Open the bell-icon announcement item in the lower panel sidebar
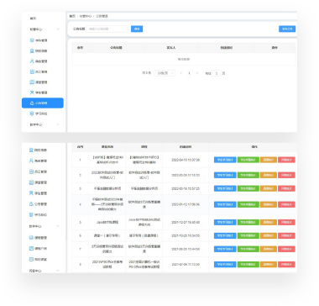319x306 pixels. [39, 204]
